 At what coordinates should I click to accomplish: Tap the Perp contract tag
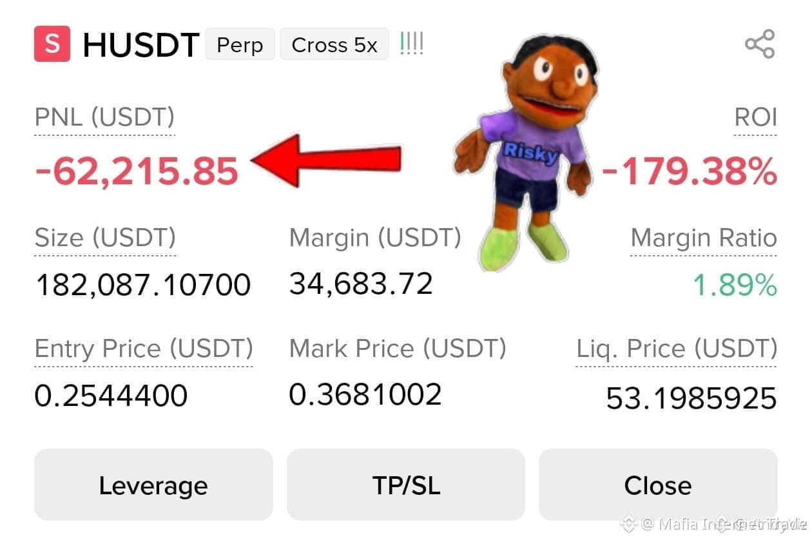pos(240,44)
